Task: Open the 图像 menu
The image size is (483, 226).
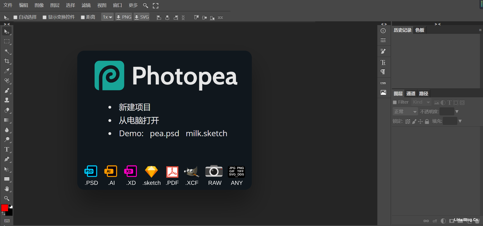Action: coord(39,5)
